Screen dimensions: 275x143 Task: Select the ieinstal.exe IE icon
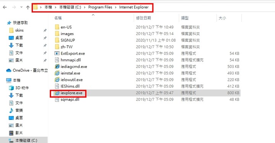pyautogui.click(x=57, y=73)
